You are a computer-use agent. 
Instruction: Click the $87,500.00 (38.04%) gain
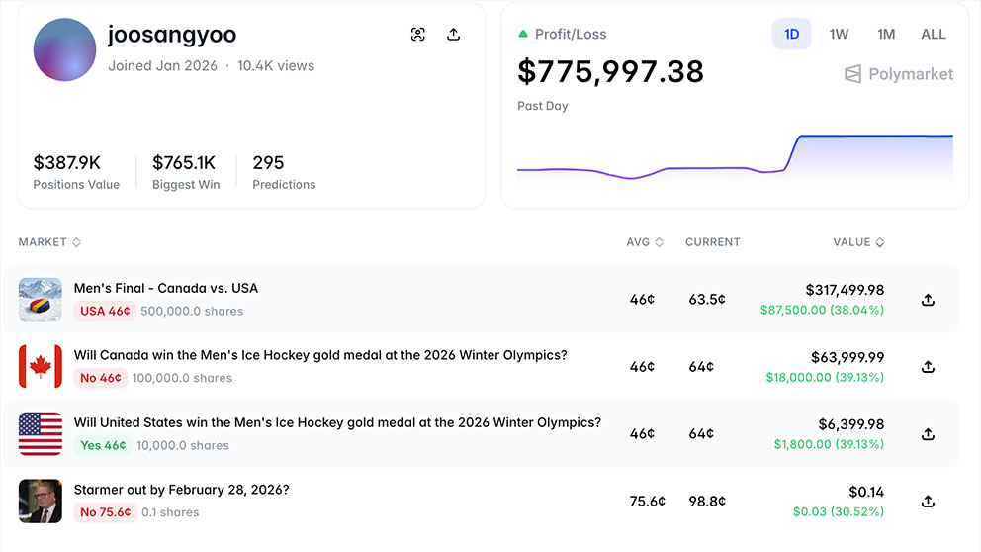[822, 310]
